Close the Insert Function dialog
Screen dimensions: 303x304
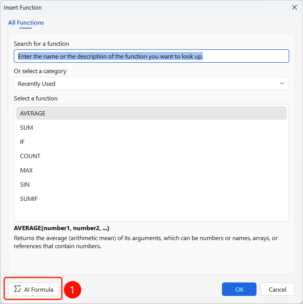click(x=295, y=7)
